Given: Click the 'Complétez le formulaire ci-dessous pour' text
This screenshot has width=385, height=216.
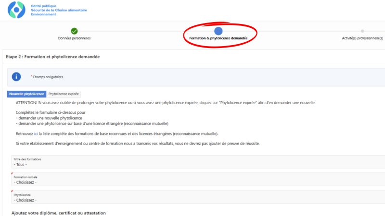Looking at the screenshot, I should pos(51,112).
